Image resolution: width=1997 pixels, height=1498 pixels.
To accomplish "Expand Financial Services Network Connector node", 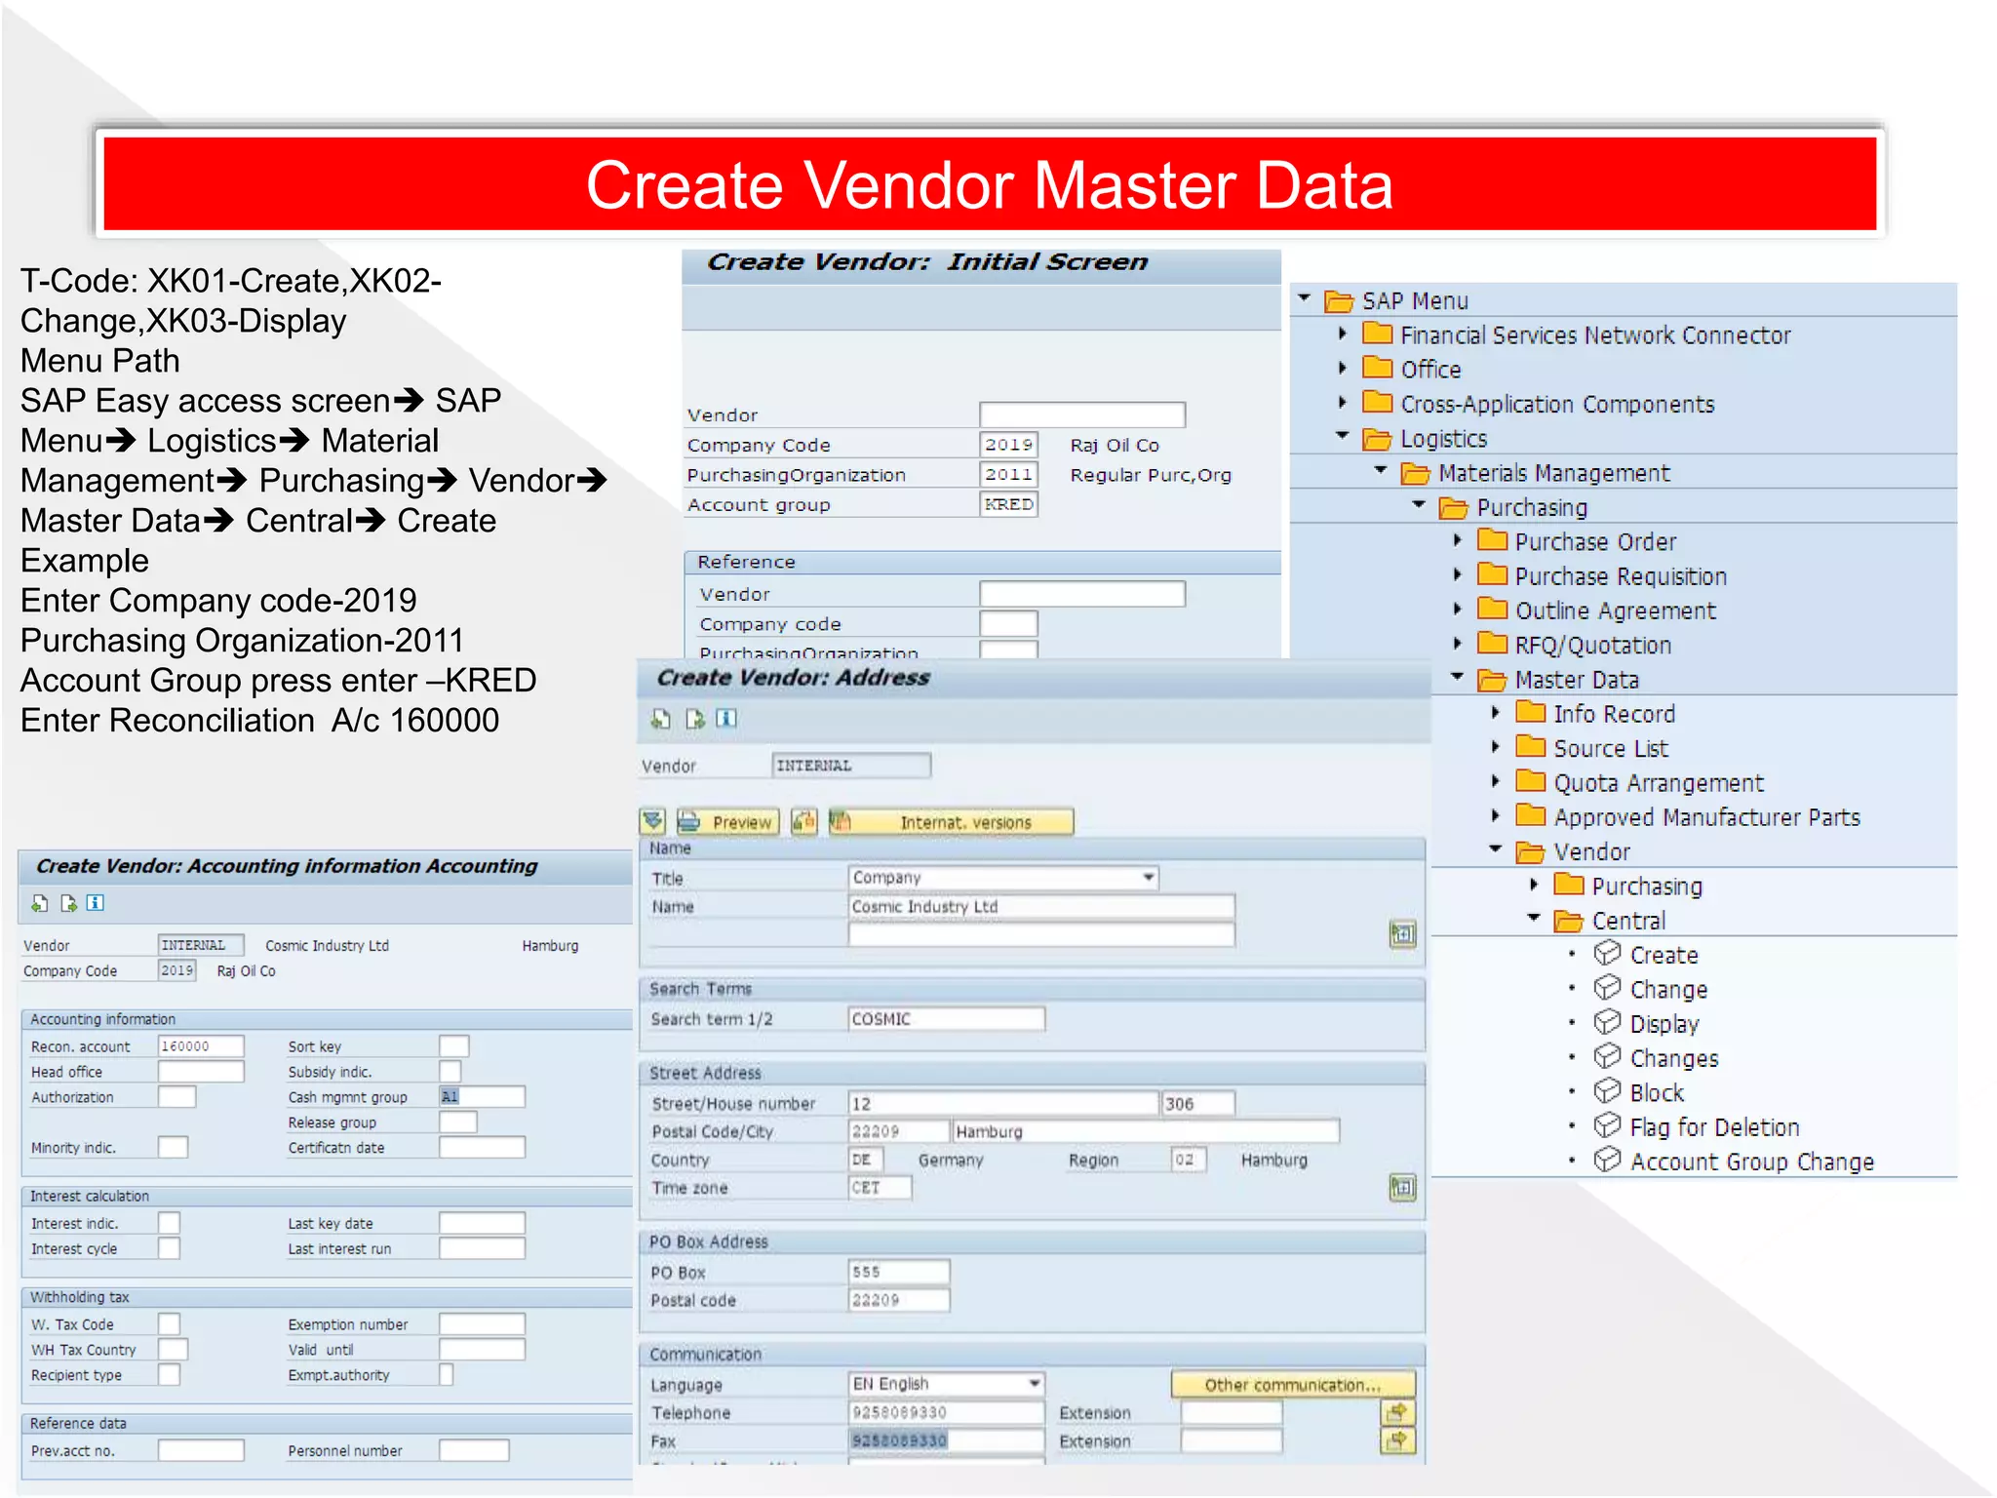I will tap(1343, 334).
